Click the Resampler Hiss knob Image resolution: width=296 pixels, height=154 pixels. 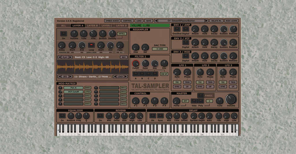(x=136, y=47)
